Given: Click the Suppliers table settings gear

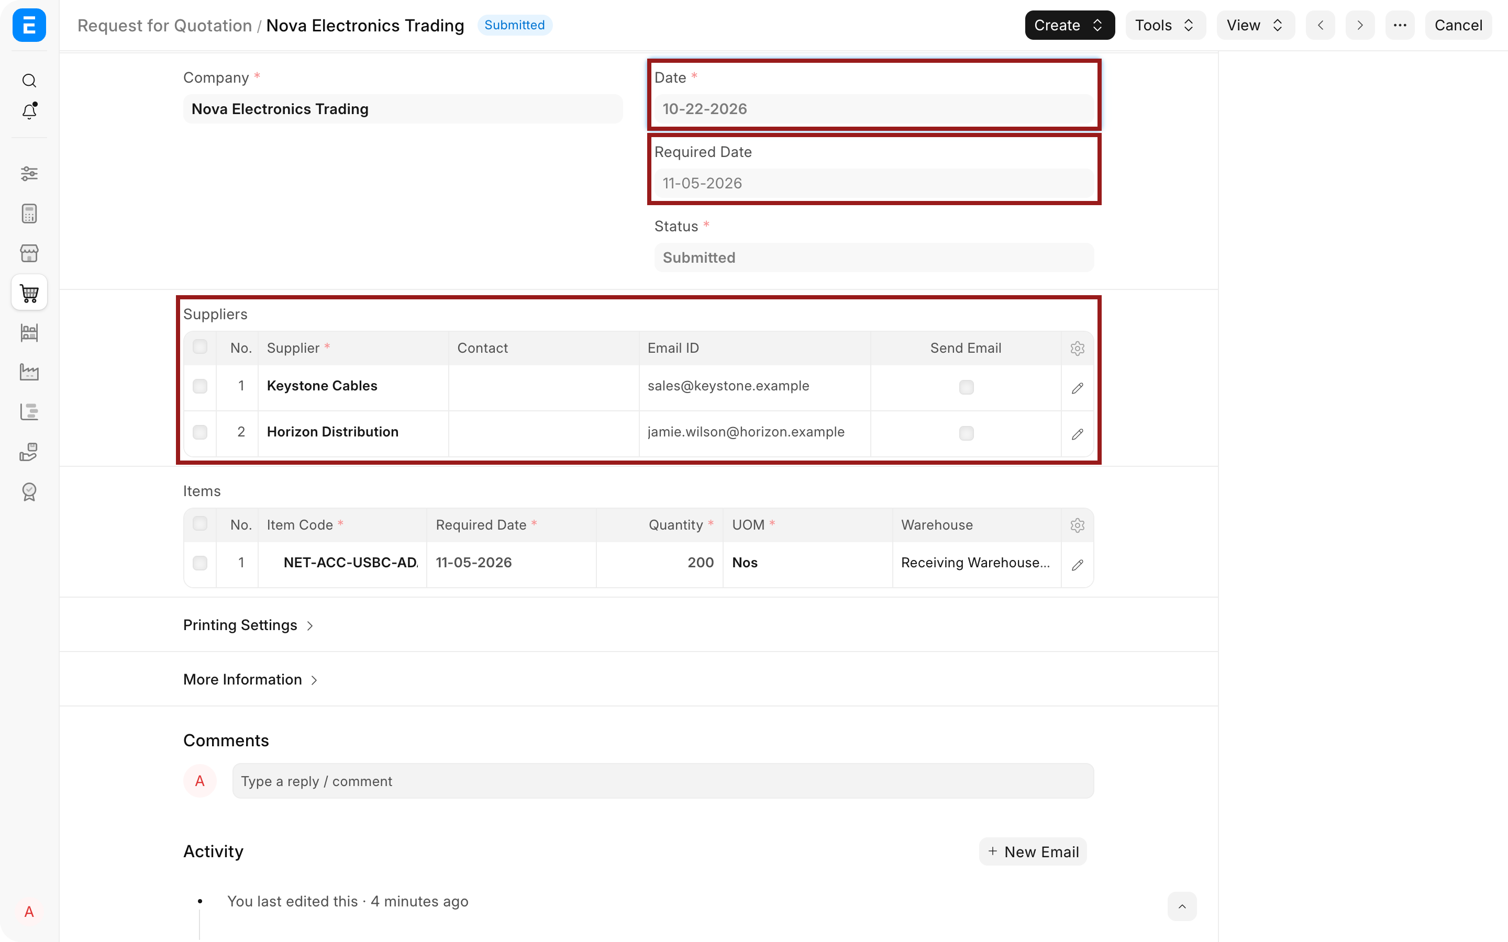Looking at the screenshot, I should click(x=1078, y=348).
